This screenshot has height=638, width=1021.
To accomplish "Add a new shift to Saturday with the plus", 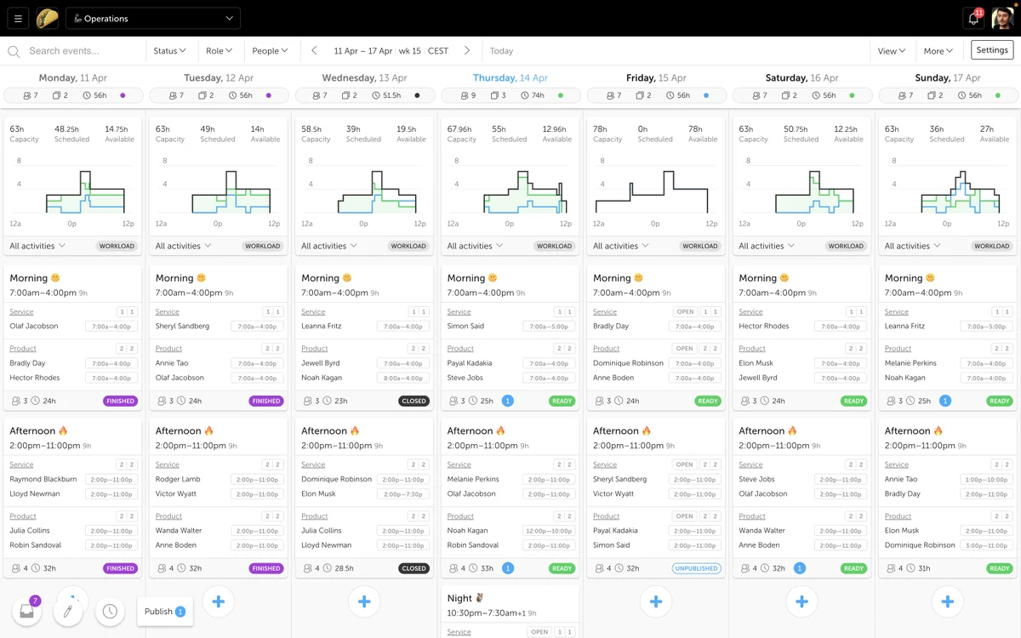I will 801,601.
